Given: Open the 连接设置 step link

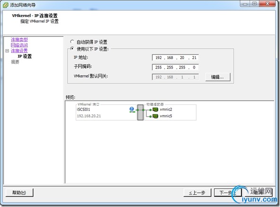Looking at the screenshot, I should click(x=19, y=51).
